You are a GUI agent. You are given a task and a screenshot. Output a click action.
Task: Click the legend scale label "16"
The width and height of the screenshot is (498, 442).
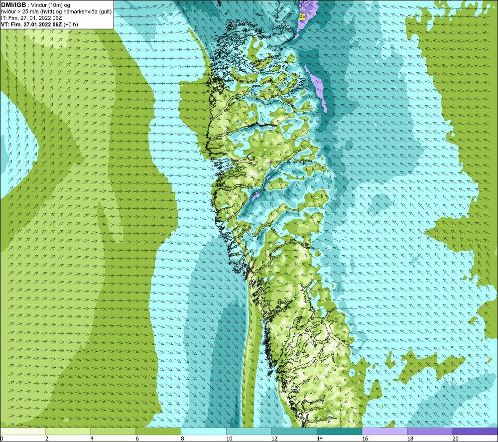click(365, 439)
